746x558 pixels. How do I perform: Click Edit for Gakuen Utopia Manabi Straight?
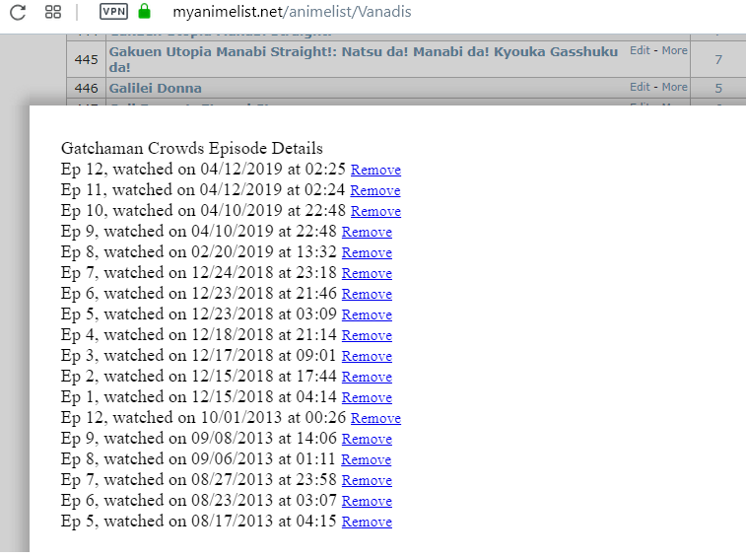(x=640, y=50)
